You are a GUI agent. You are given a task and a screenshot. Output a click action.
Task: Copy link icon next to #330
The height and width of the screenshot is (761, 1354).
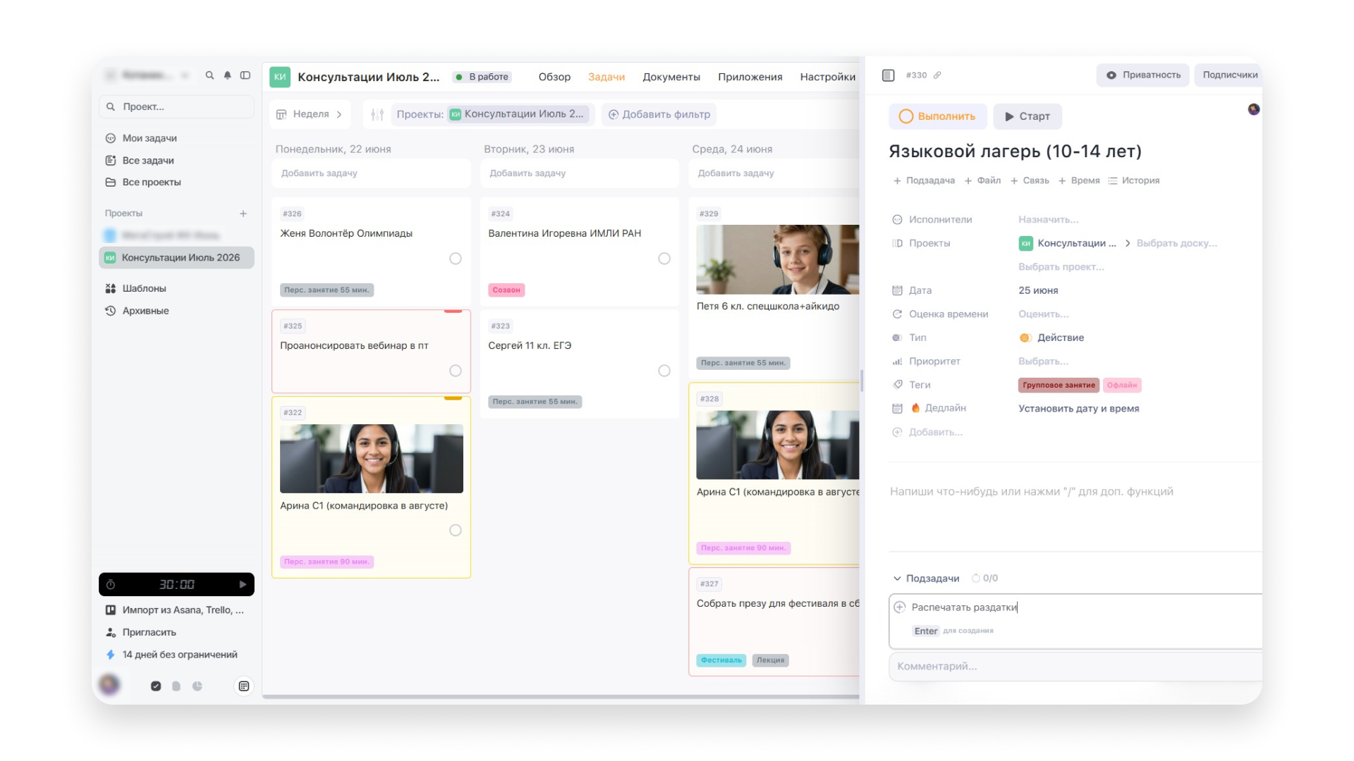(937, 75)
